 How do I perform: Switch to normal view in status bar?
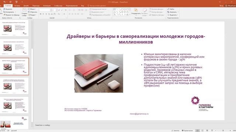click(198, 131)
